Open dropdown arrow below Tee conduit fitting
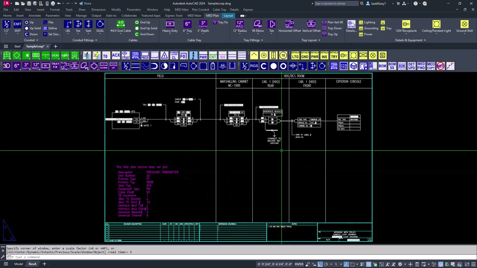The image size is (477, 268). click(78, 34)
